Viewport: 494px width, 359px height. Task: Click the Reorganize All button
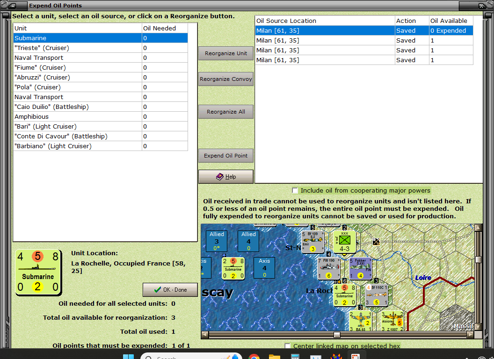[226, 112]
